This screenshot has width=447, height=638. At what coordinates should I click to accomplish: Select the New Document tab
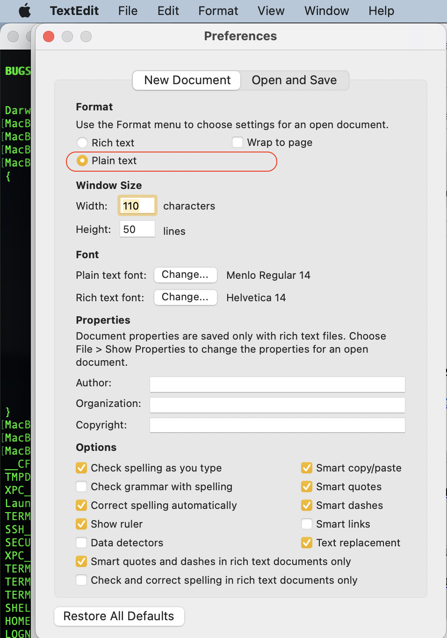pyautogui.click(x=186, y=80)
